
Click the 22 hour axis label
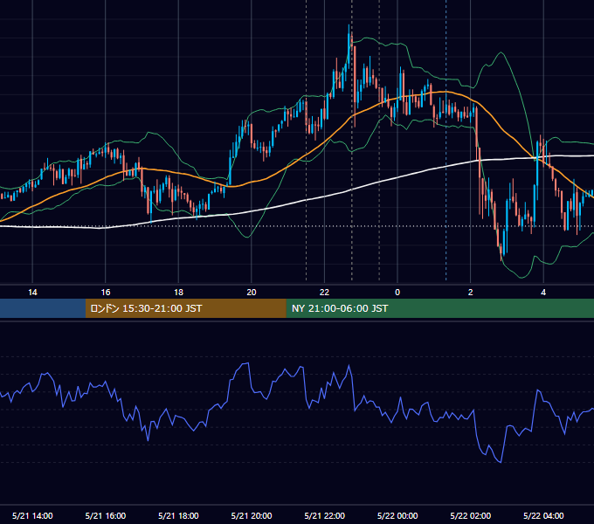pos(324,293)
